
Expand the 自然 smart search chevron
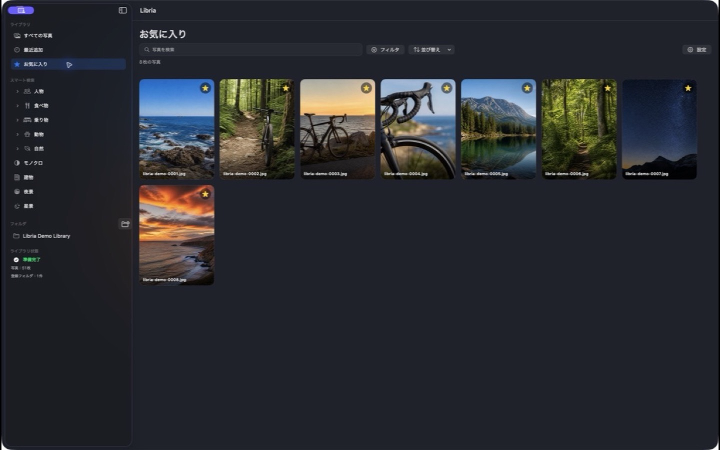[x=17, y=148]
